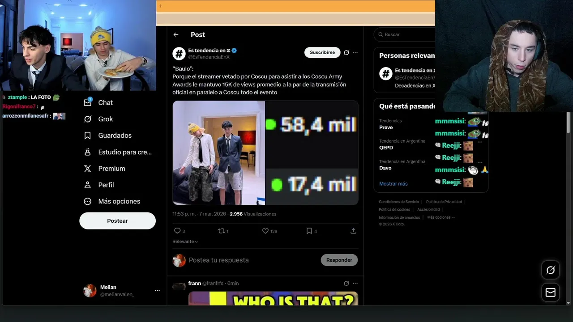Open Melian's account avatar at the bottom
Image resolution: width=573 pixels, height=322 pixels.
[x=90, y=291]
